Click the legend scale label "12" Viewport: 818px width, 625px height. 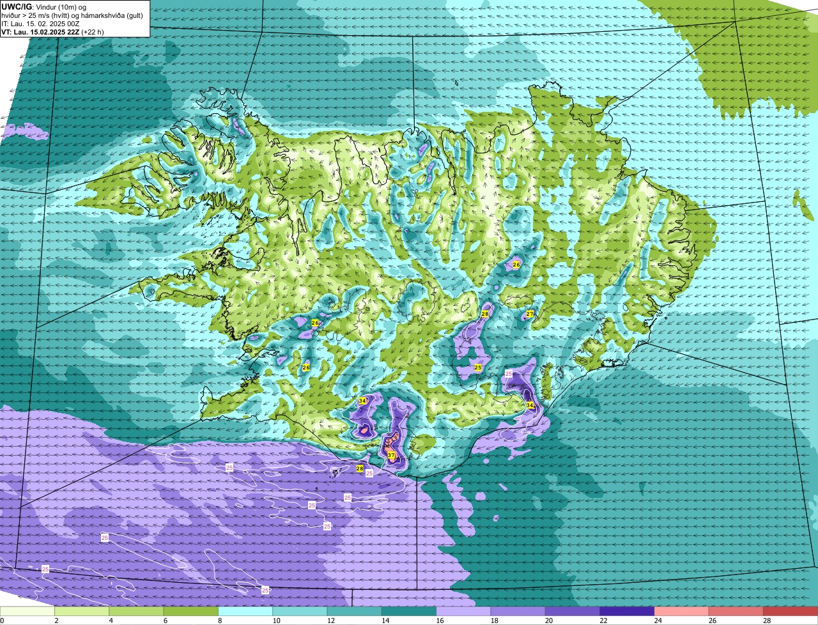coord(331,621)
